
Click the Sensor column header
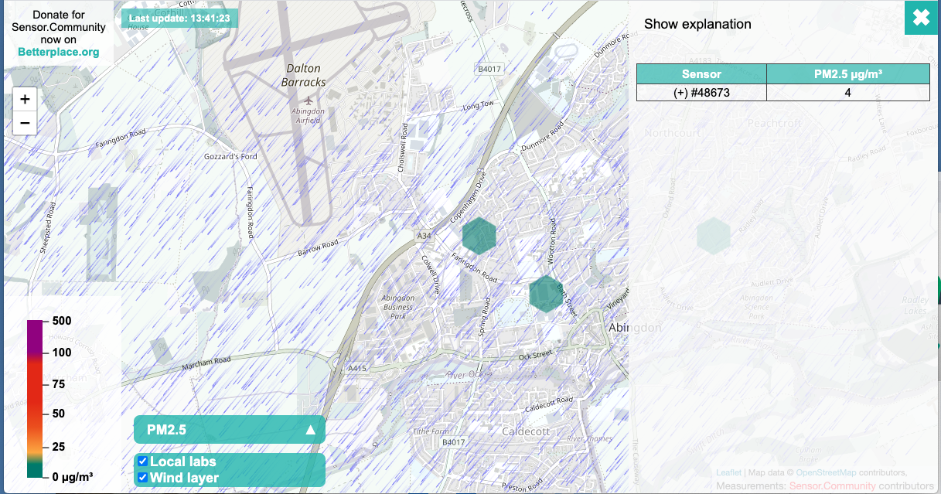(701, 74)
